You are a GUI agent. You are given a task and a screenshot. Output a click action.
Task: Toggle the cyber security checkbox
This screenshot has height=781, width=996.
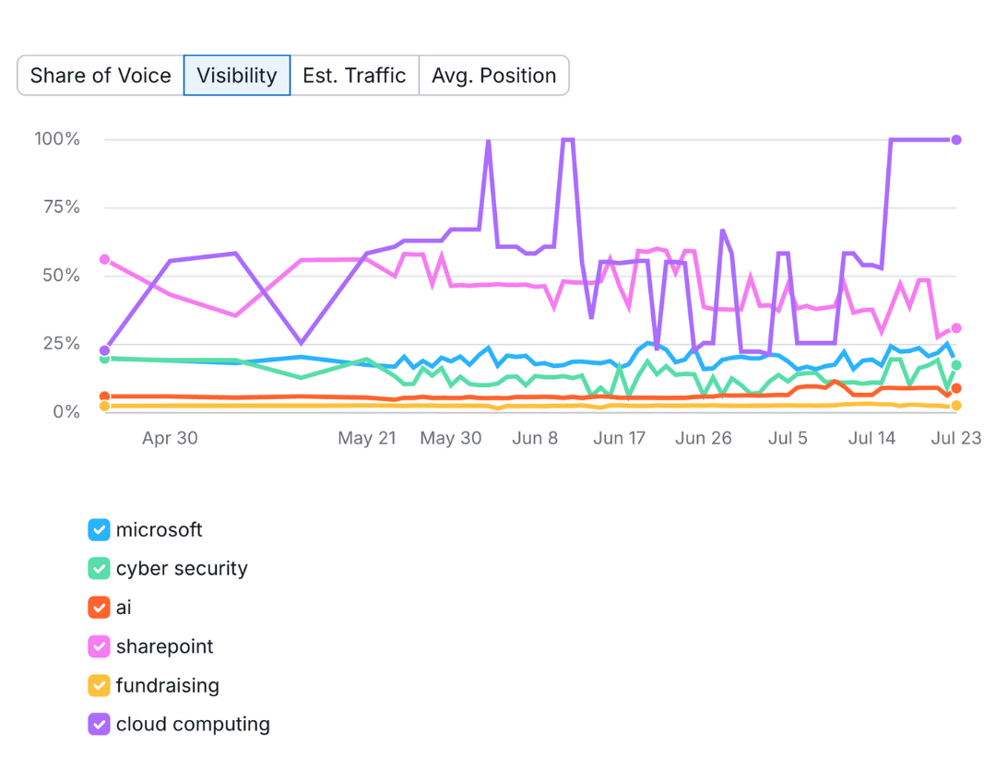(x=99, y=569)
